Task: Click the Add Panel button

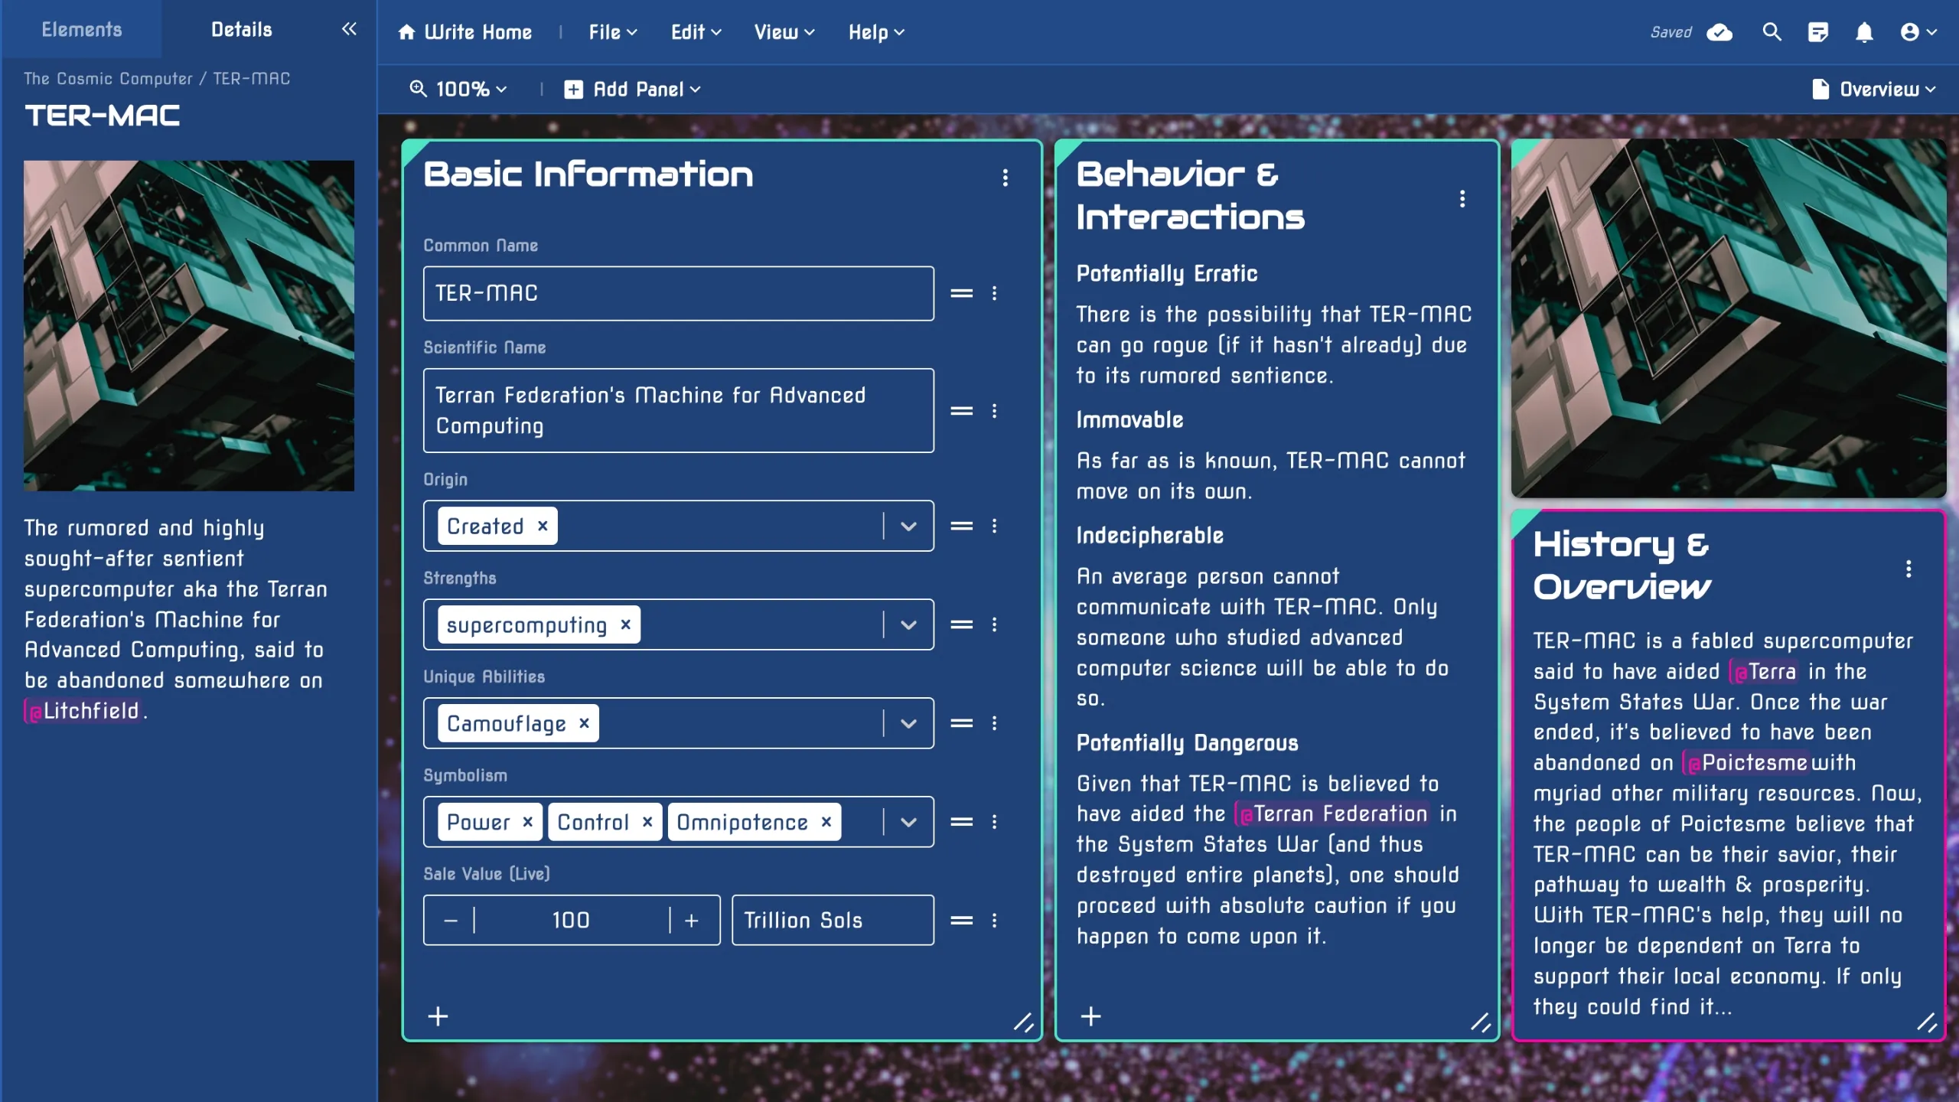Action: click(x=632, y=90)
